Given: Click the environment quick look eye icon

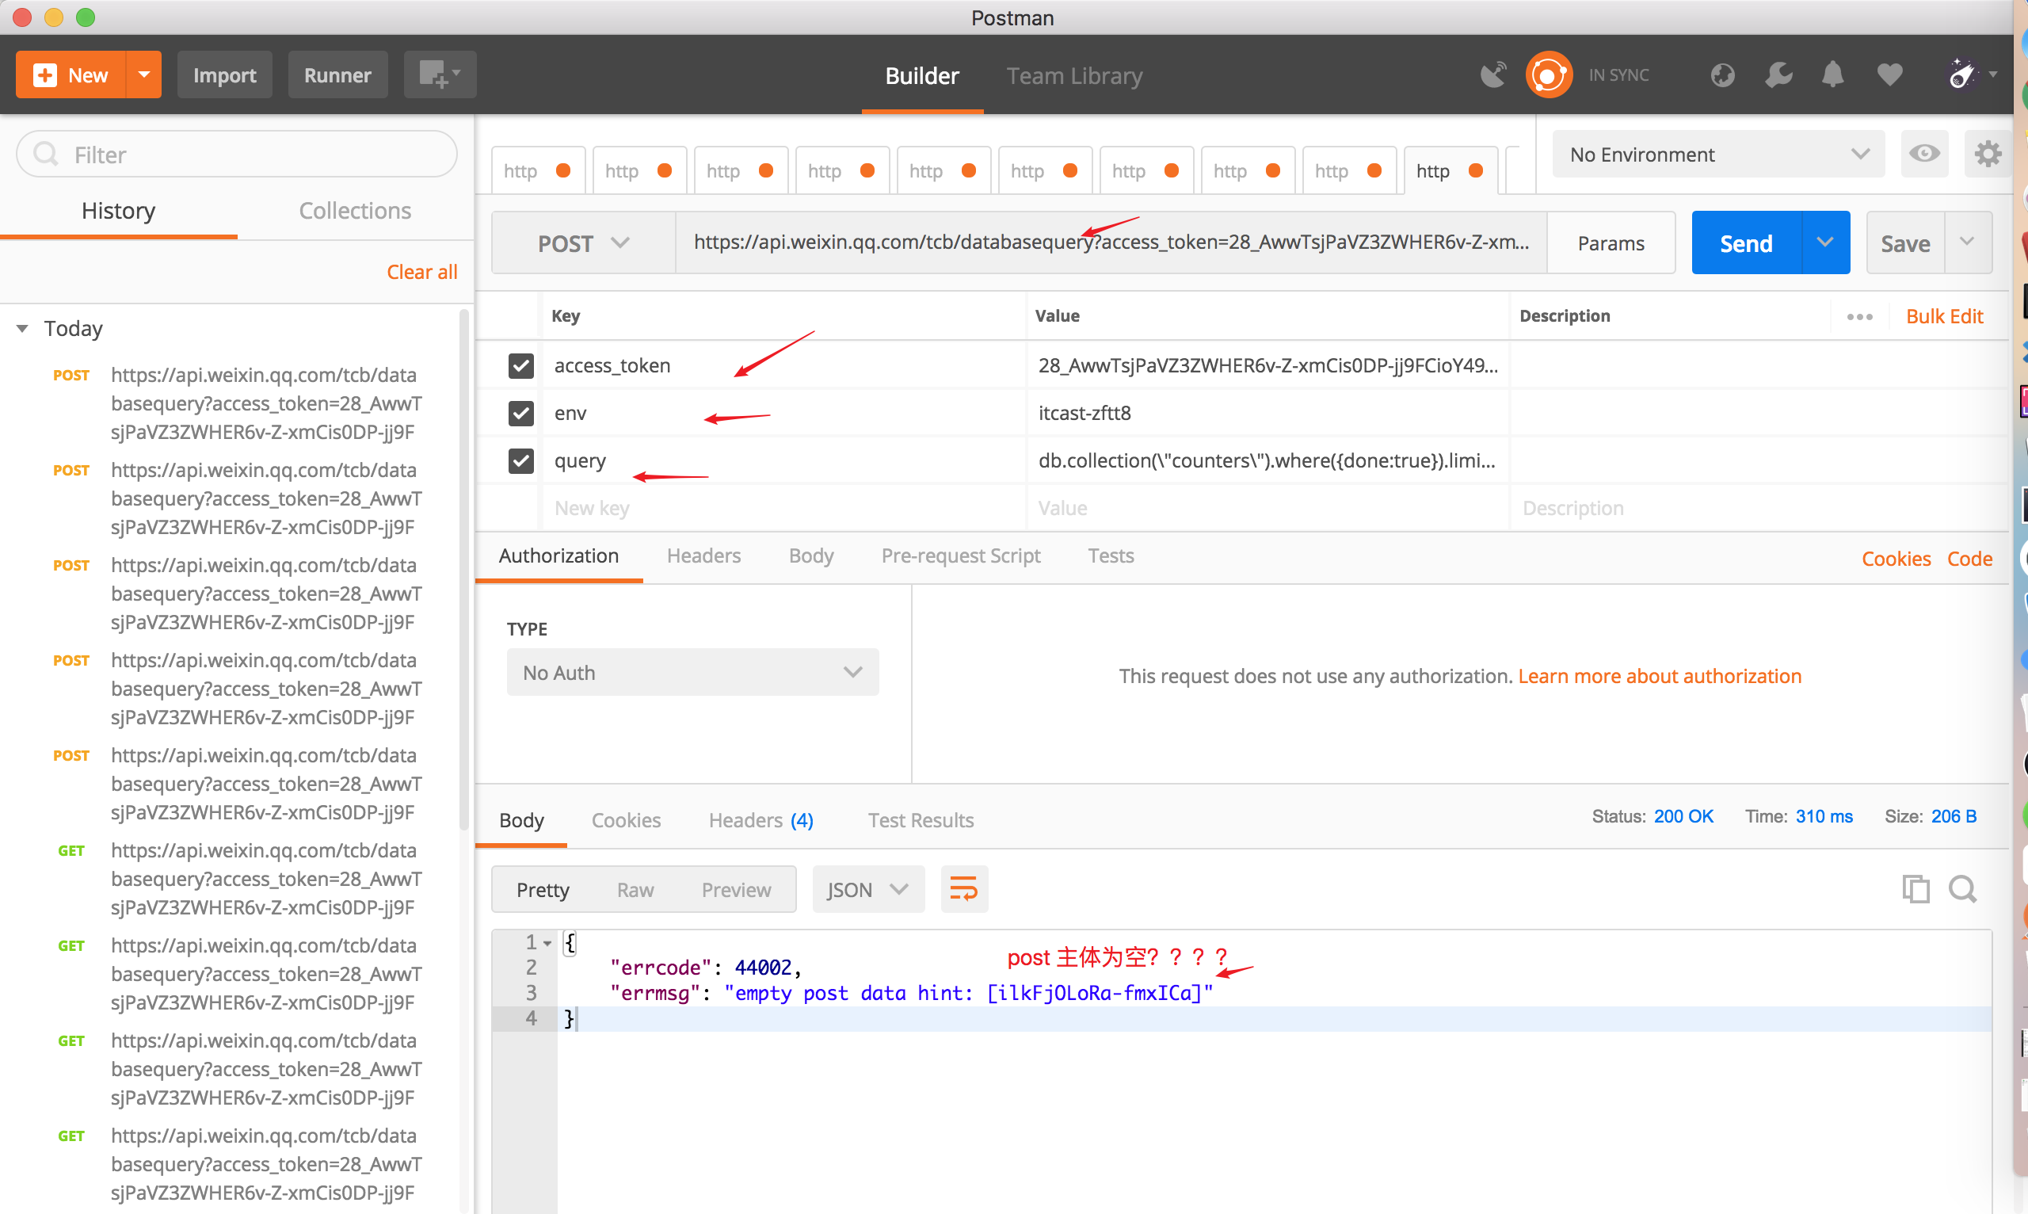Looking at the screenshot, I should tap(1924, 154).
